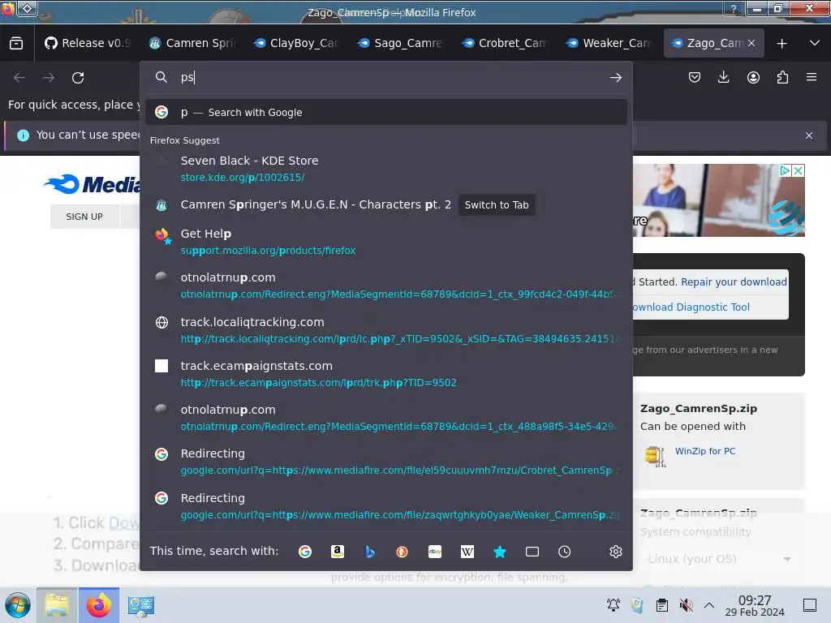Search history with clock icon
This screenshot has width=831, height=623.
pos(565,552)
